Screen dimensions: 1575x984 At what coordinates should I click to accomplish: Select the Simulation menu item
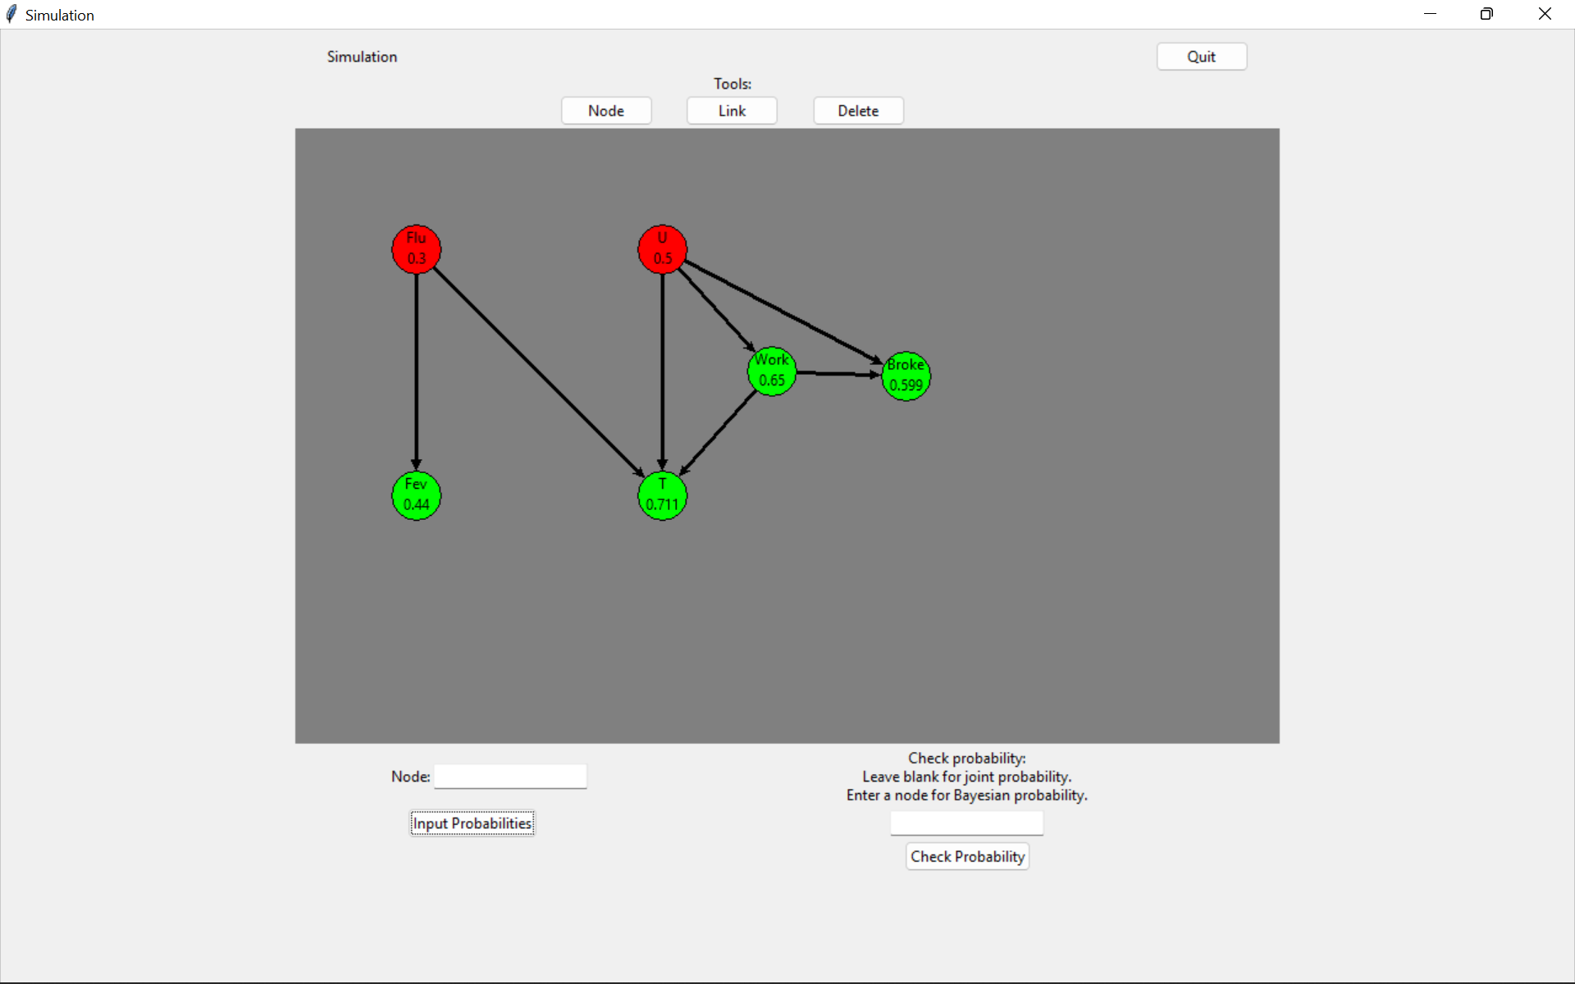pos(361,57)
